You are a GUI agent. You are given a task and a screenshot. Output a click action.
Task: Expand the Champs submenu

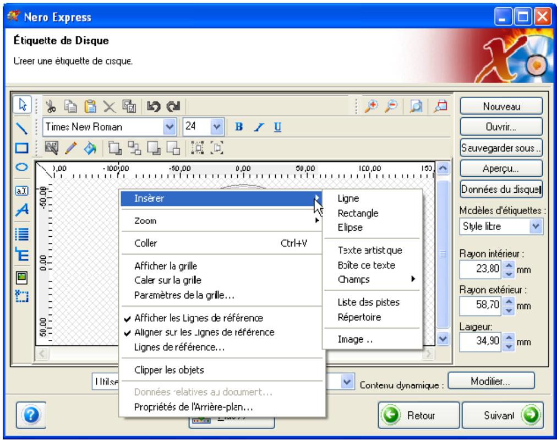(x=372, y=279)
